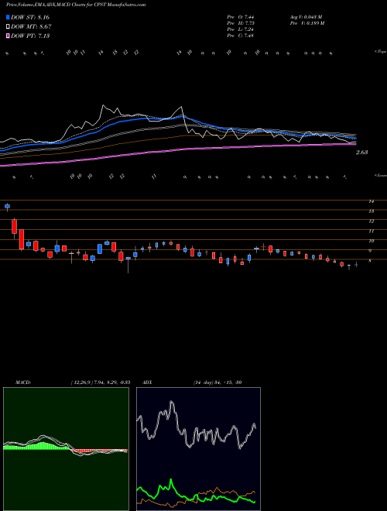Click the ADX panel heading label

click(x=146, y=382)
